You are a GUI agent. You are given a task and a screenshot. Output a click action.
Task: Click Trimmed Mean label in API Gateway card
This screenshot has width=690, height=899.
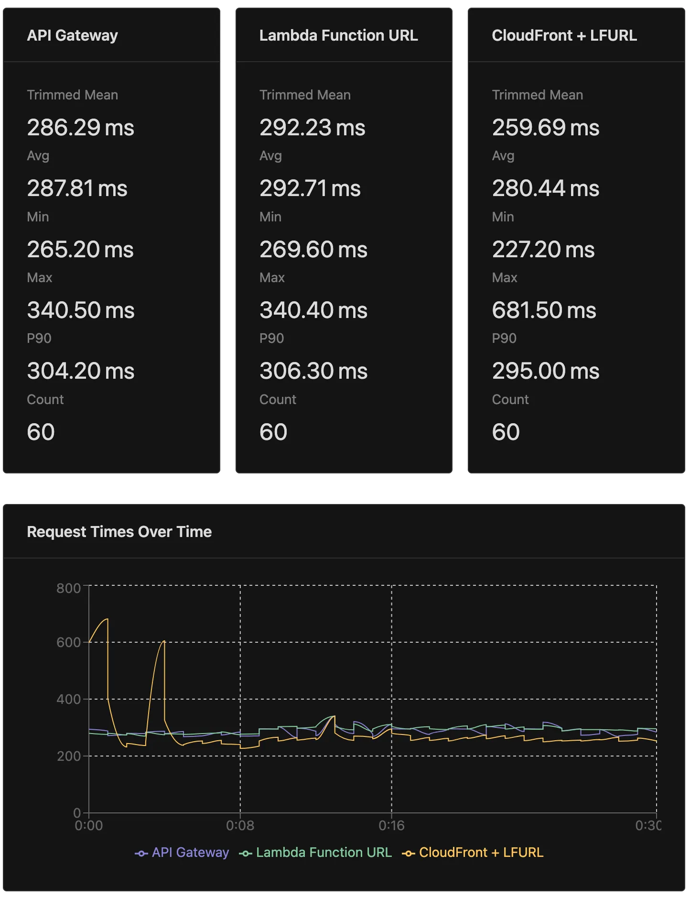[72, 95]
